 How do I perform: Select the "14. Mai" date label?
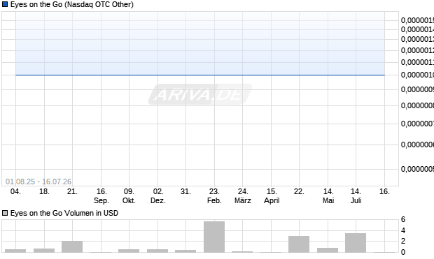pyautogui.click(x=328, y=195)
